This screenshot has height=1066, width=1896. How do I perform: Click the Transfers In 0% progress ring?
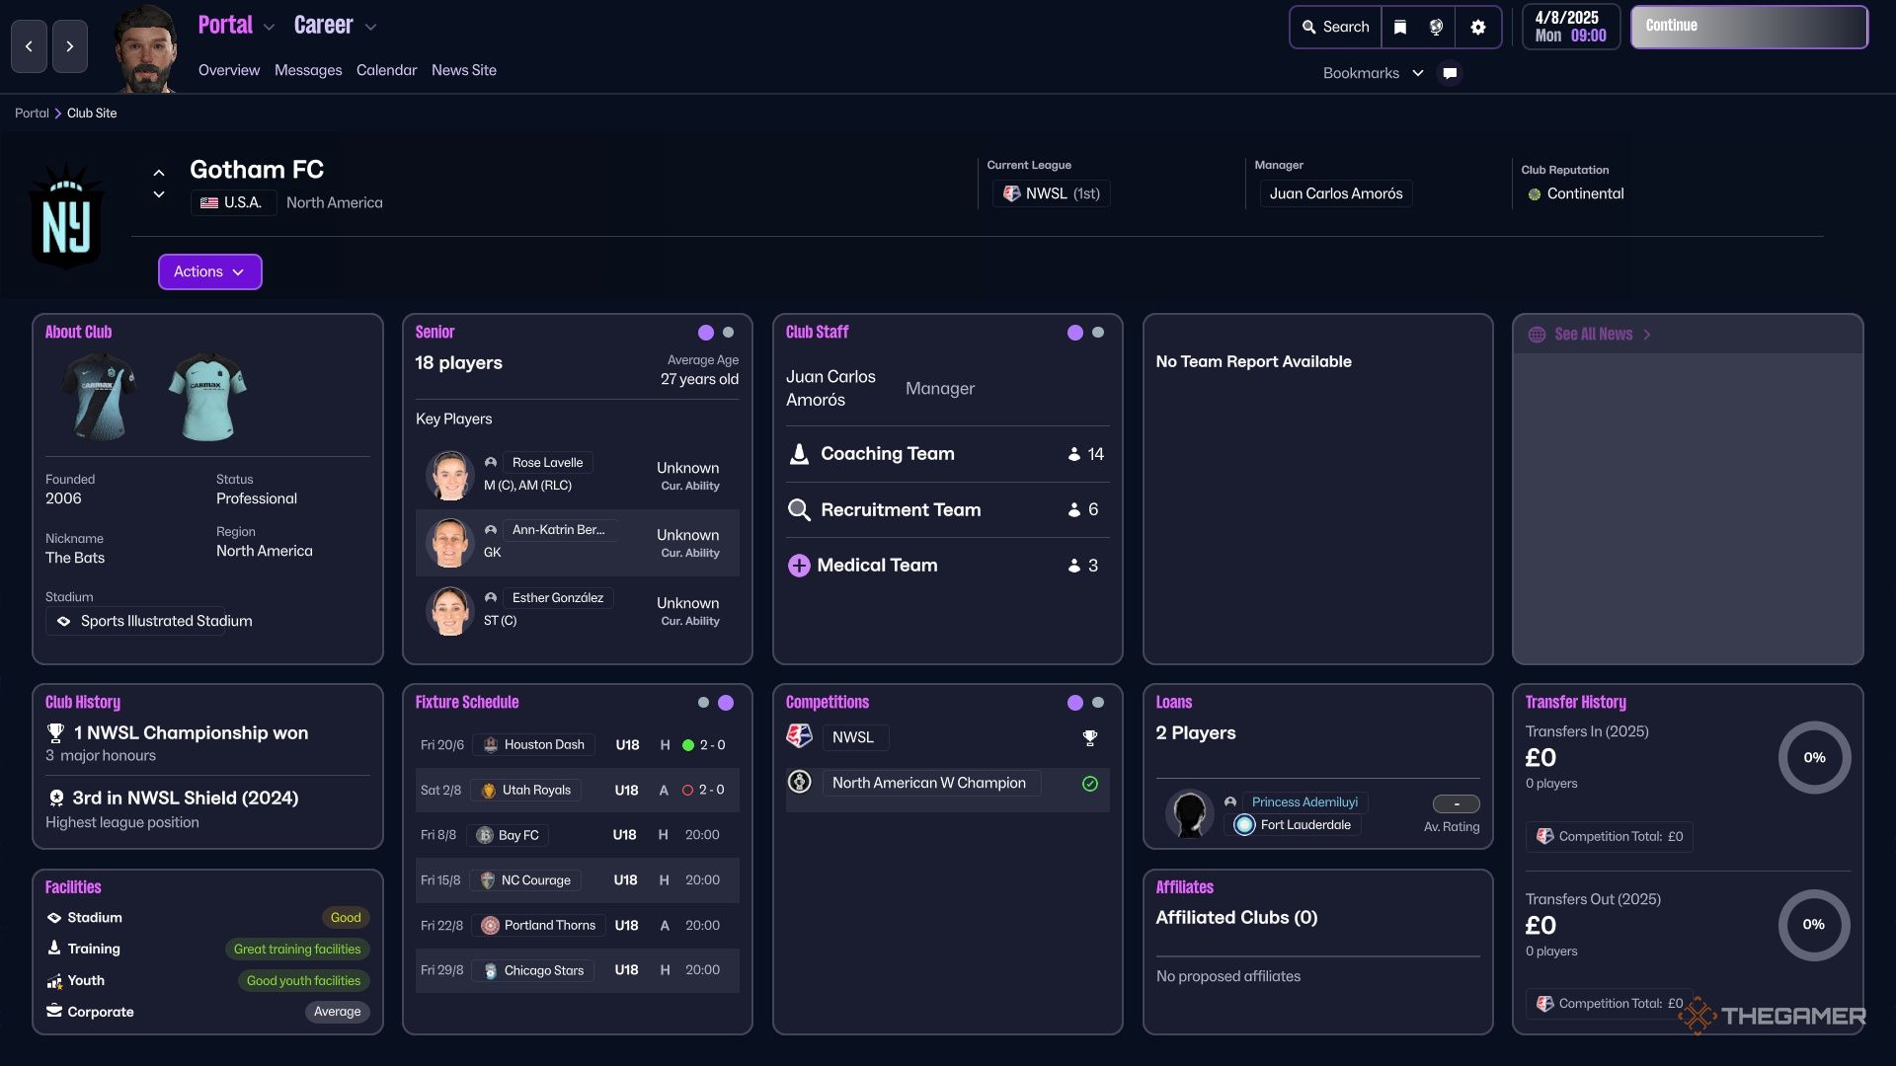1813,757
